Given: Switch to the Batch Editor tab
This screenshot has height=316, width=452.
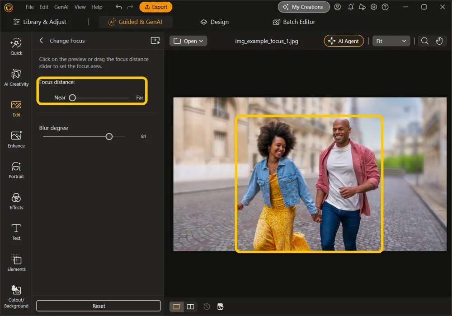Looking at the screenshot, I should [x=294, y=22].
